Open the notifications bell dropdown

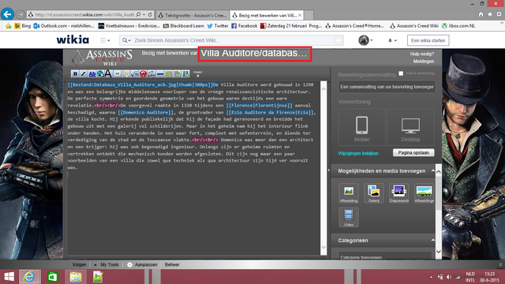[392, 40]
